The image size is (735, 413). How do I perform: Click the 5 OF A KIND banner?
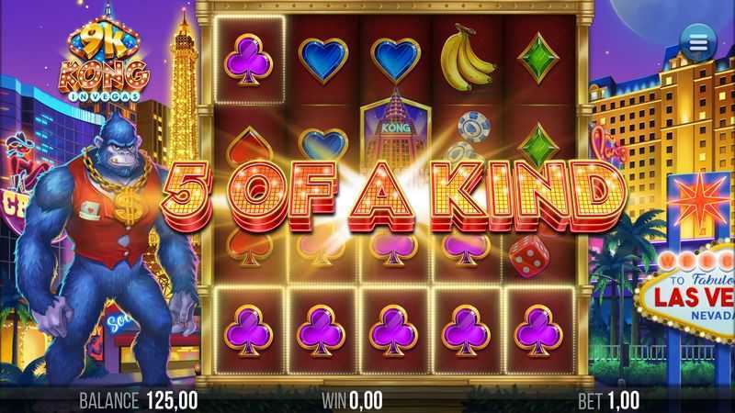[393, 196]
